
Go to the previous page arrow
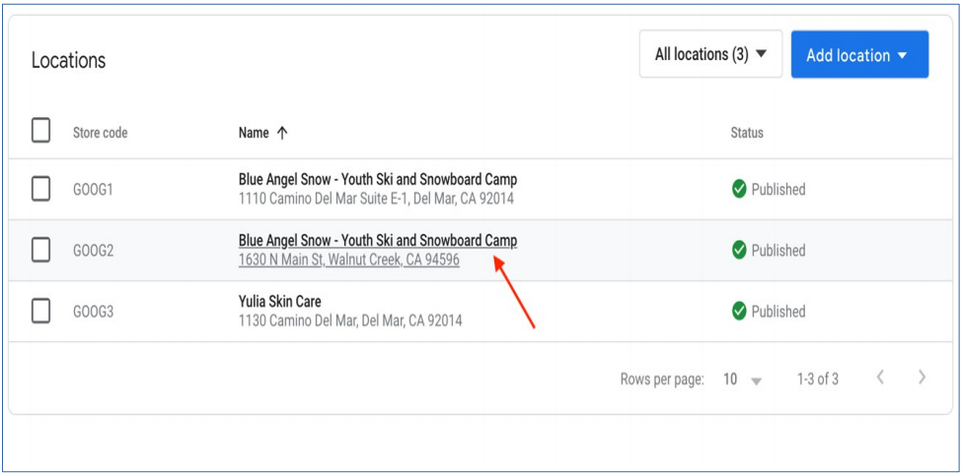pyautogui.click(x=880, y=377)
